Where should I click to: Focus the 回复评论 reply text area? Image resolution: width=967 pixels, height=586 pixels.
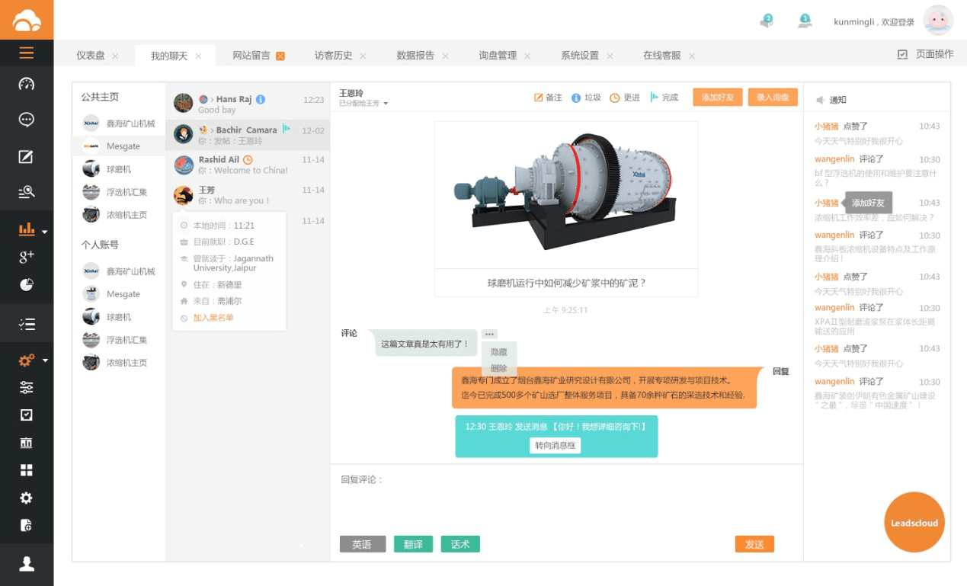coord(566,498)
